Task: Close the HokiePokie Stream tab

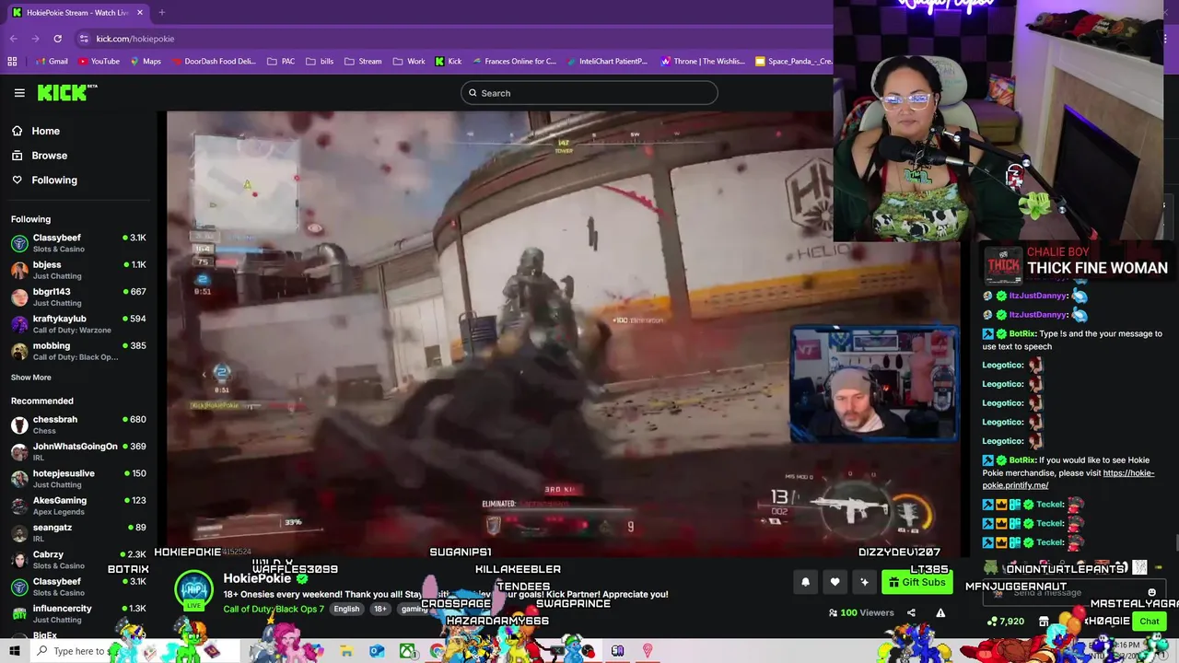Action: coord(140,13)
